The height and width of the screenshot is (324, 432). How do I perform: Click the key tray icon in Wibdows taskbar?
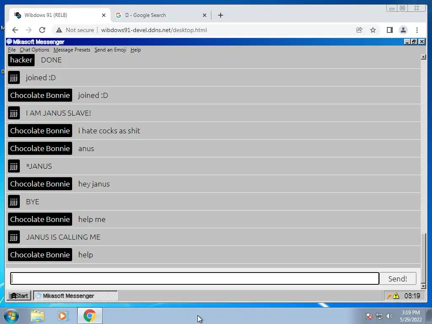click(x=389, y=296)
